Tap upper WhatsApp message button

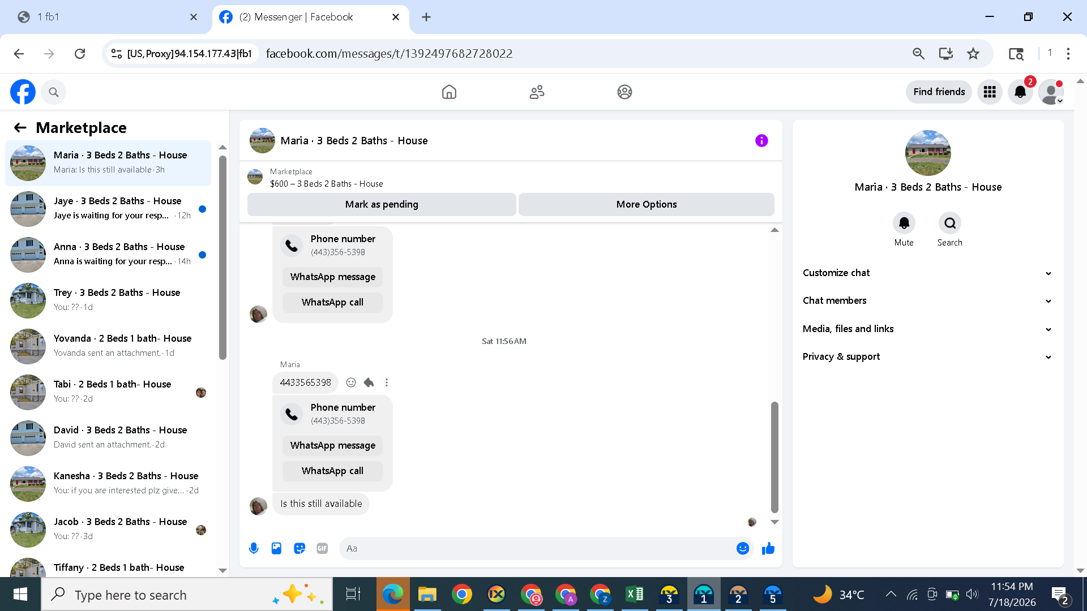[x=333, y=277]
